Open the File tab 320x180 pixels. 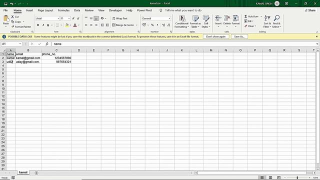click(5, 10)
